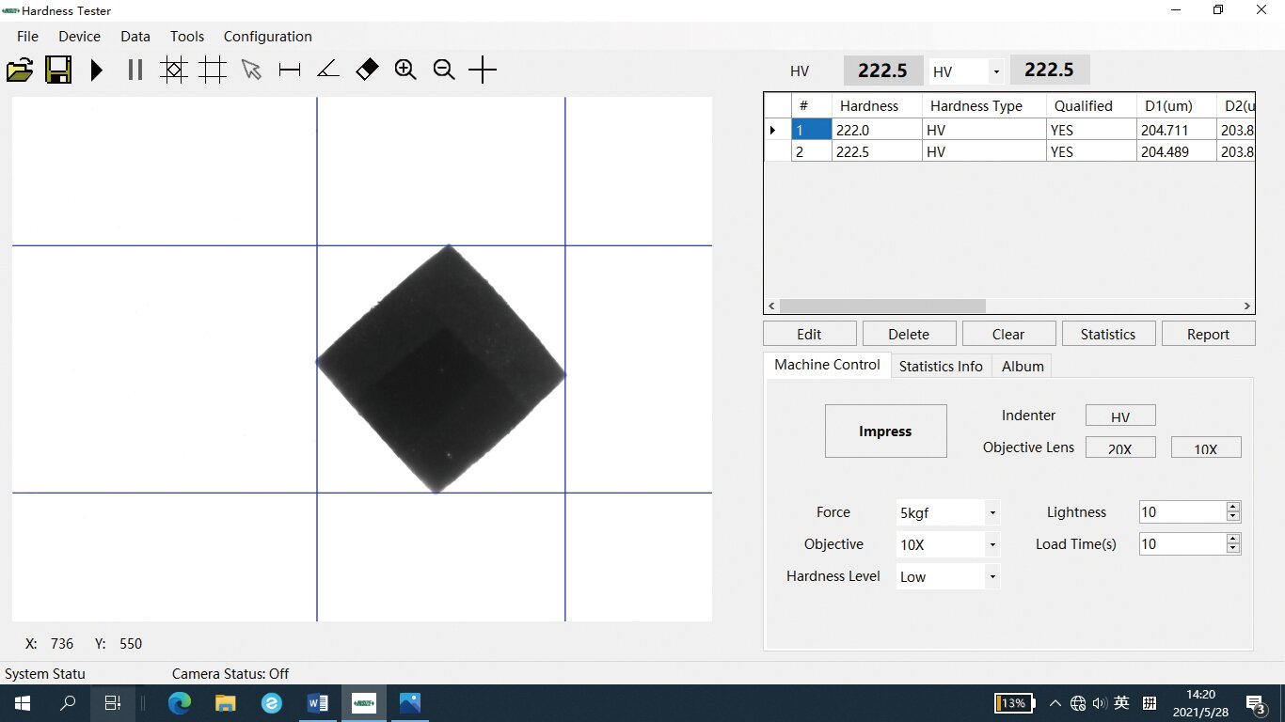Decrease Load Time with the down stepper
The width and height of the screenshot is (1285, 722).
[1233, 550]
